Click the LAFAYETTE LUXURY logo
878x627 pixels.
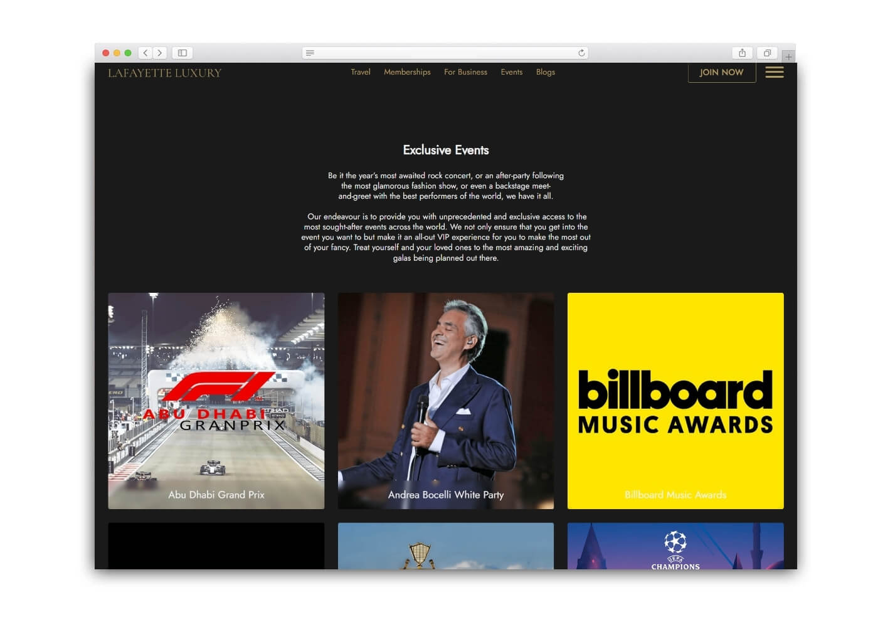click(x=165, y=73)
